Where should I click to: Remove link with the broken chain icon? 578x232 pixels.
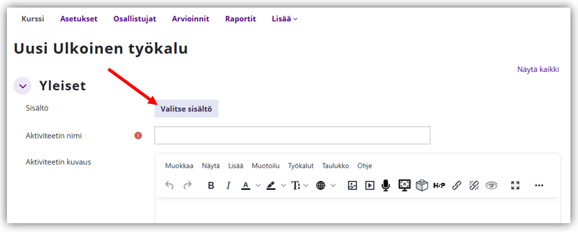point(474,186)
